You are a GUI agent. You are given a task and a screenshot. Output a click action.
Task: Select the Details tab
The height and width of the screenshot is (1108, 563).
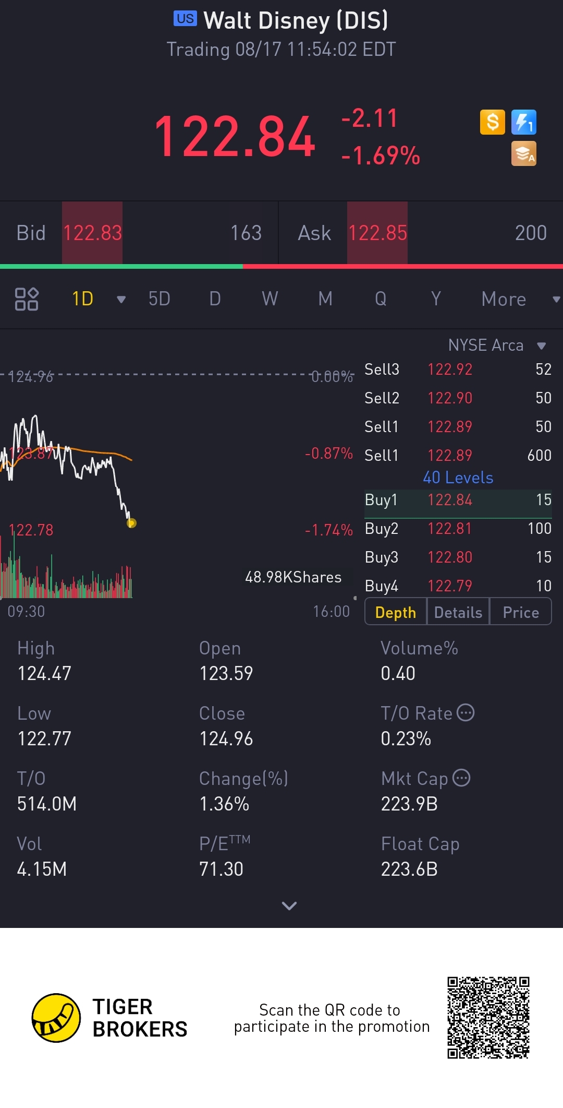pos(458,612)
